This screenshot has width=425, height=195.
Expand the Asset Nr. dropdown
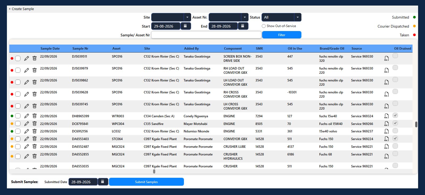(245, 17)
